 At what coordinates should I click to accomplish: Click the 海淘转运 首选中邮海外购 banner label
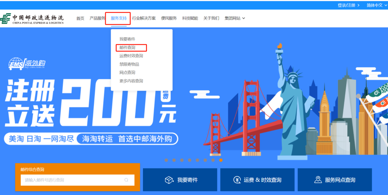point(127,139)
